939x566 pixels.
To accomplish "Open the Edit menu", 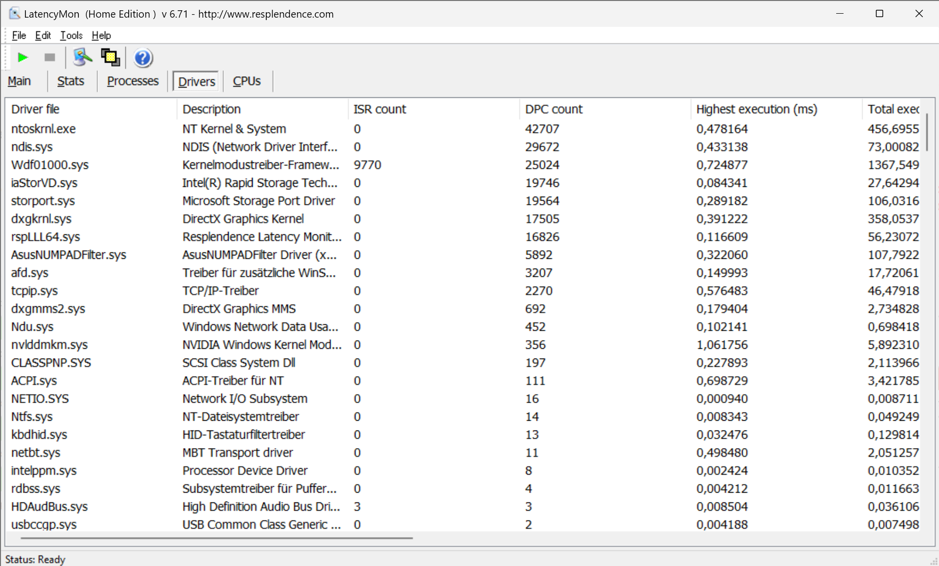I will pyautogui.click(x=43, y=35).
